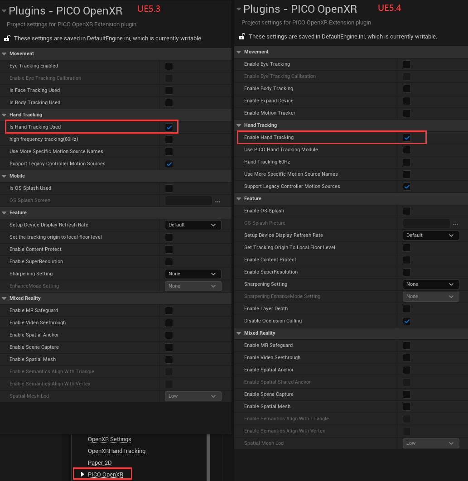Toggle Is Body Tracking Used checkbox

coord(169,103)
